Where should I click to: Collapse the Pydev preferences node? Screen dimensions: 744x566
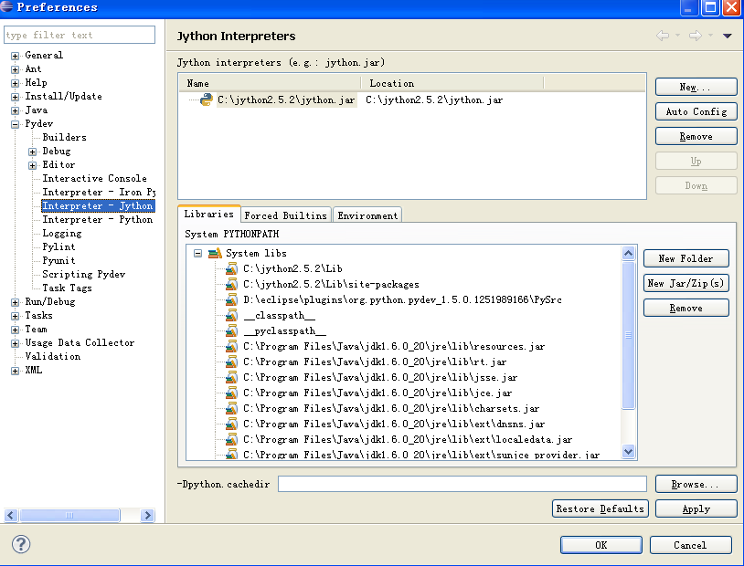(16, 123)
